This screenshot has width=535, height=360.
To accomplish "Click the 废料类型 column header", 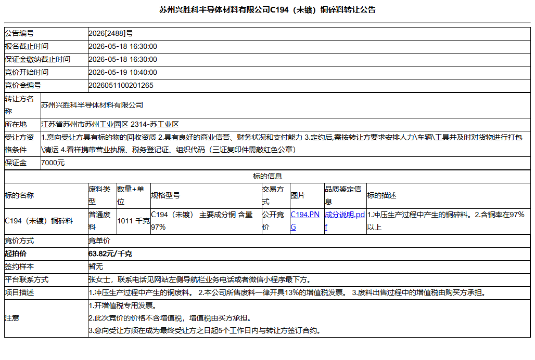I will click(x=103, y=196).
